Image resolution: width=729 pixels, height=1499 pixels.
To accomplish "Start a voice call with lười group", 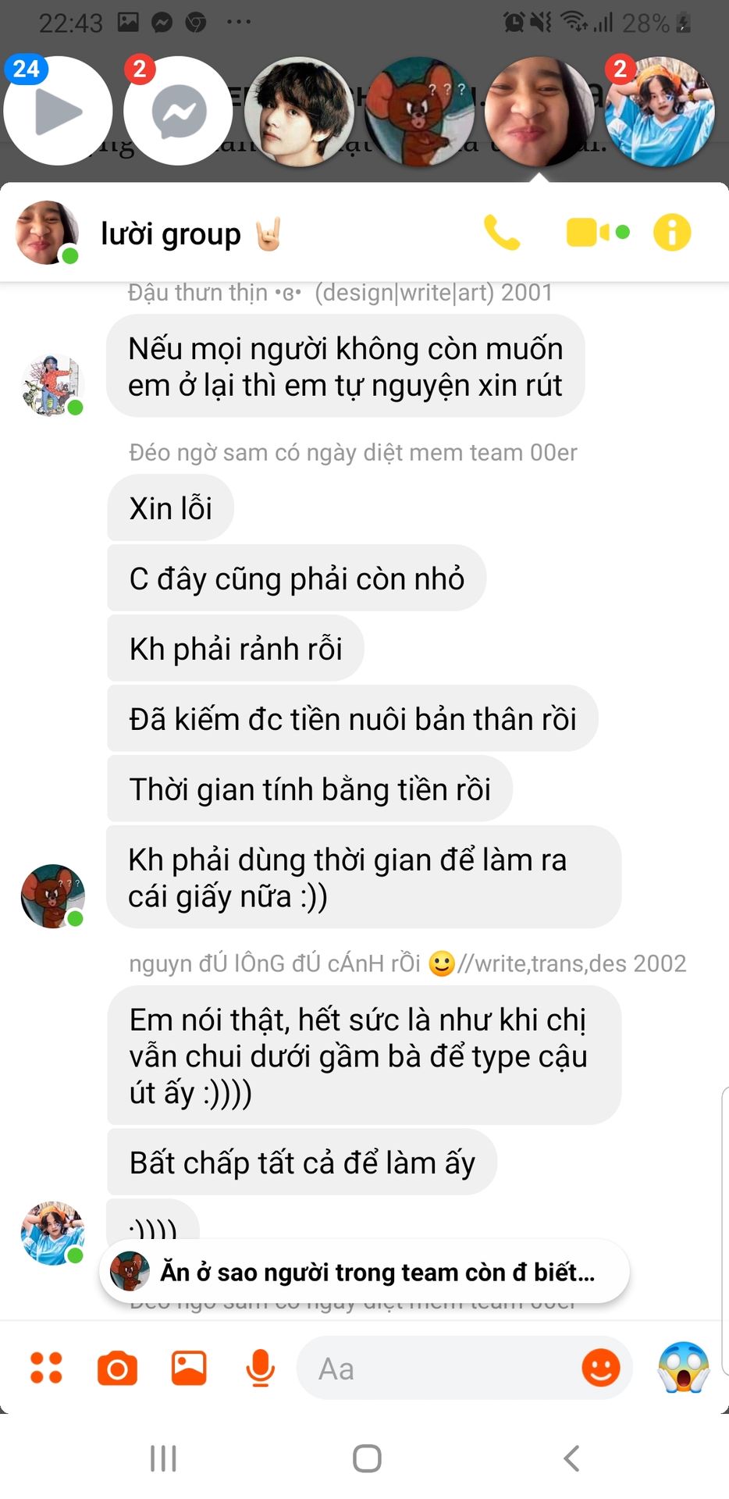I will [502, 233].
